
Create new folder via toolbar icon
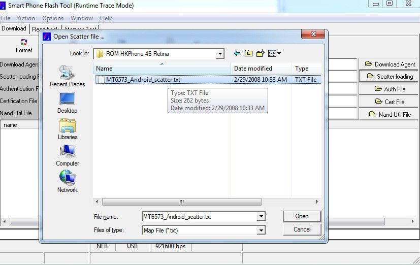pos(261,53)
